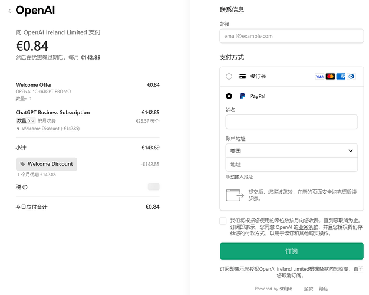Viewport: 369px width, 295px height.
Task: Click the email input field
Action: point(292,36)
